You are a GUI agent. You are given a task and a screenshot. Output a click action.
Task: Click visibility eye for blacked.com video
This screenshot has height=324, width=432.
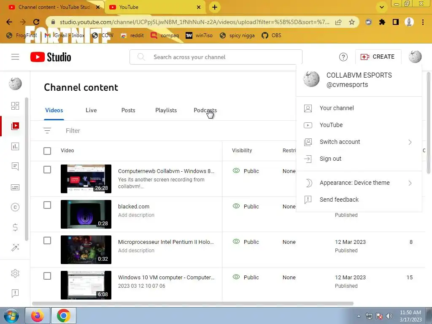tap(236, 206)
